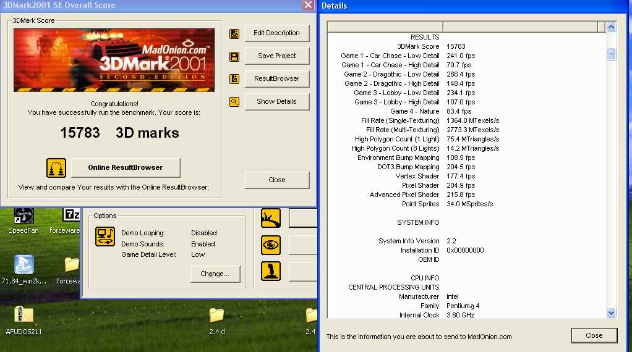632x352 pixels.
Task: Click the 15783 score text
Action: (80, 133)
